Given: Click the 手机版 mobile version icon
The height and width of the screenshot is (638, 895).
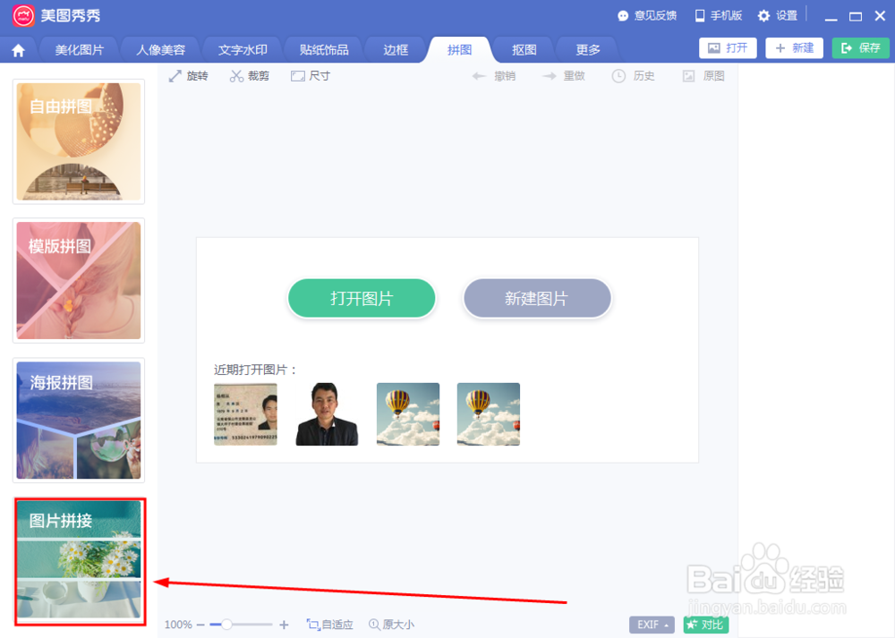Looking at the screenshot, I should (719, 14).
